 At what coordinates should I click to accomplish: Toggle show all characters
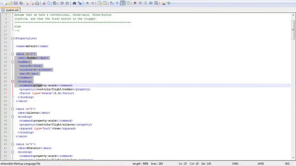coord(117,3)
